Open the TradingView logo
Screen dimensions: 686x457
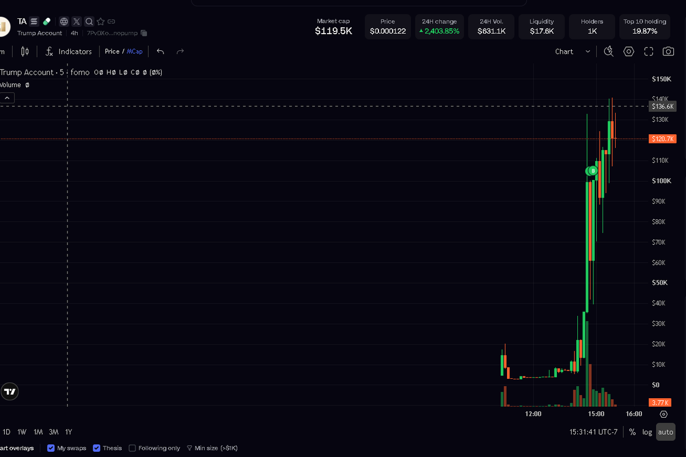click(x=10, y=391)
